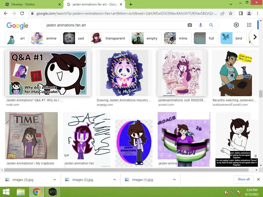
Task: Open downloaded images (2).jpg
Action: pyautogui.click(x=83, y=180)
